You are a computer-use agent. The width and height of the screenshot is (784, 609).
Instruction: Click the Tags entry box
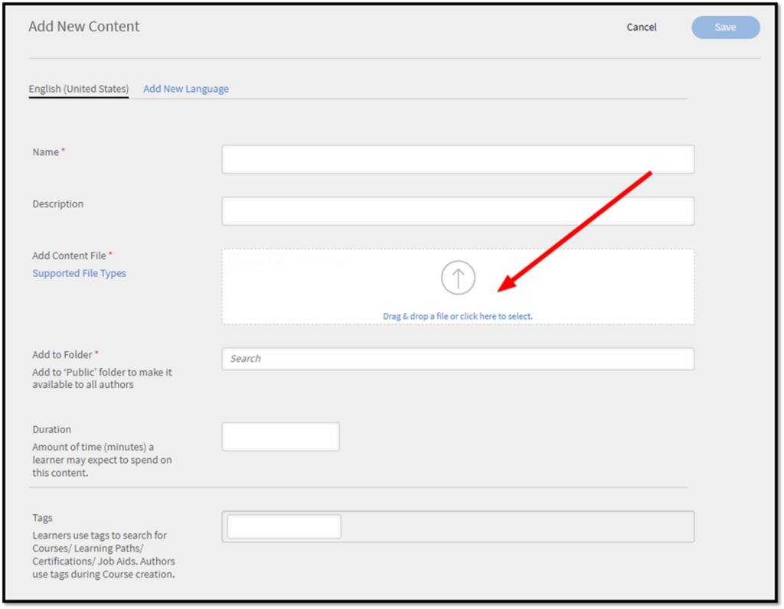point(283,526)
